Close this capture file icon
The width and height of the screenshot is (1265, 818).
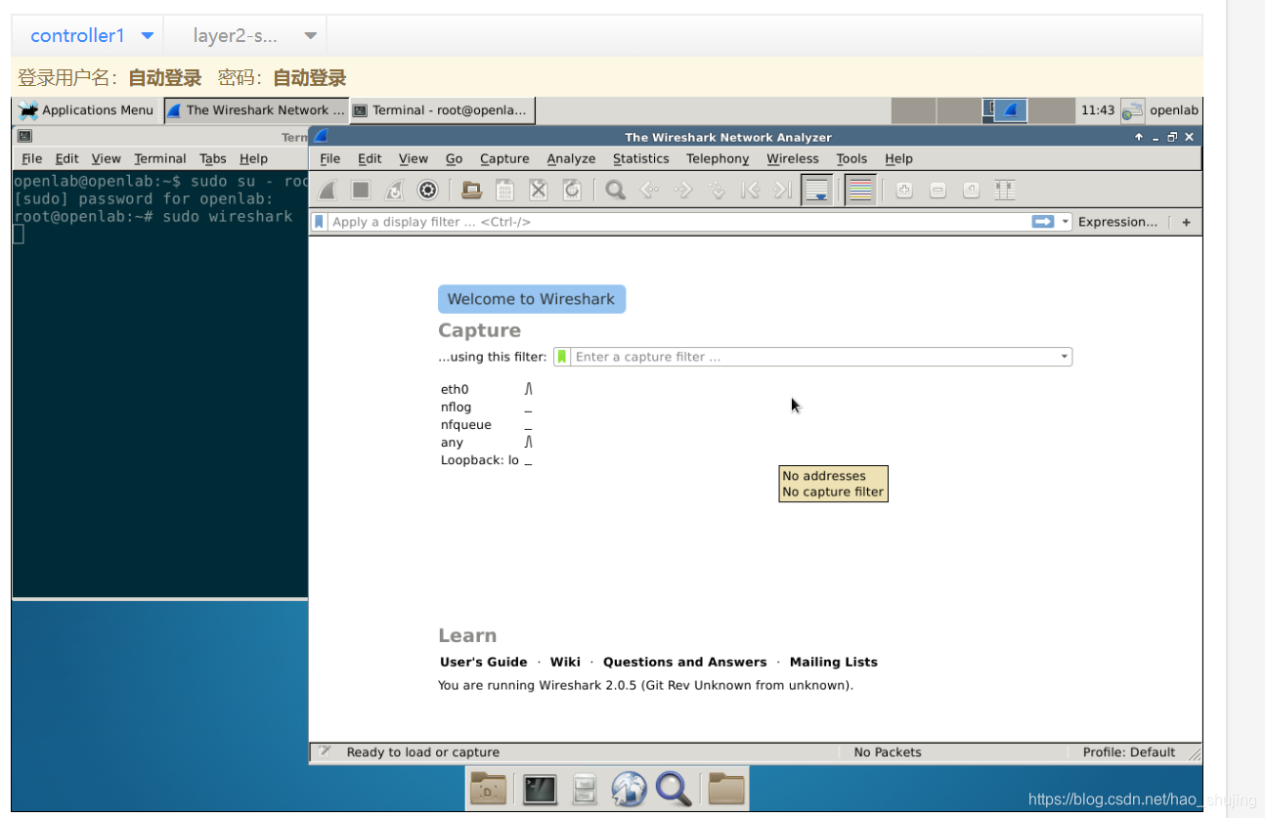(539, 190)
